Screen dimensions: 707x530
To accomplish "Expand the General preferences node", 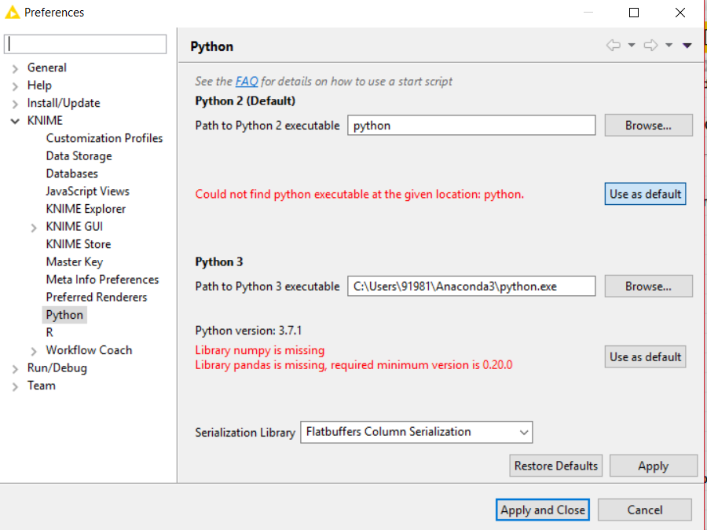I will point(15,68).
